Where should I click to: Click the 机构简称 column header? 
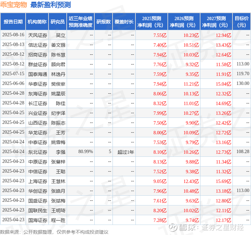(x=37, y=22)
